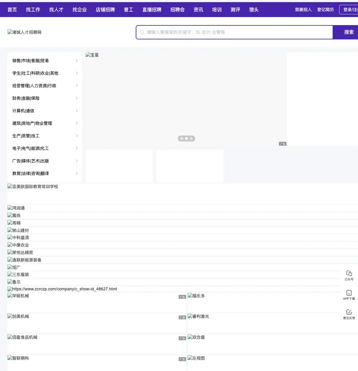
Task: Open 直播招聘 in the nav bar
Action: pos(152,10)
